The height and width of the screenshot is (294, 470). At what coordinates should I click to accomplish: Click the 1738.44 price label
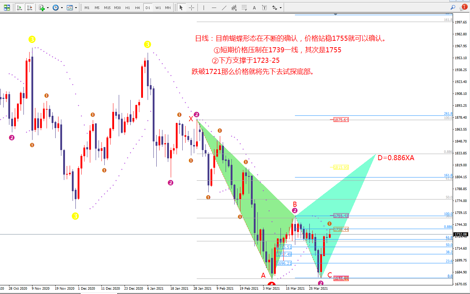(341, 229)
